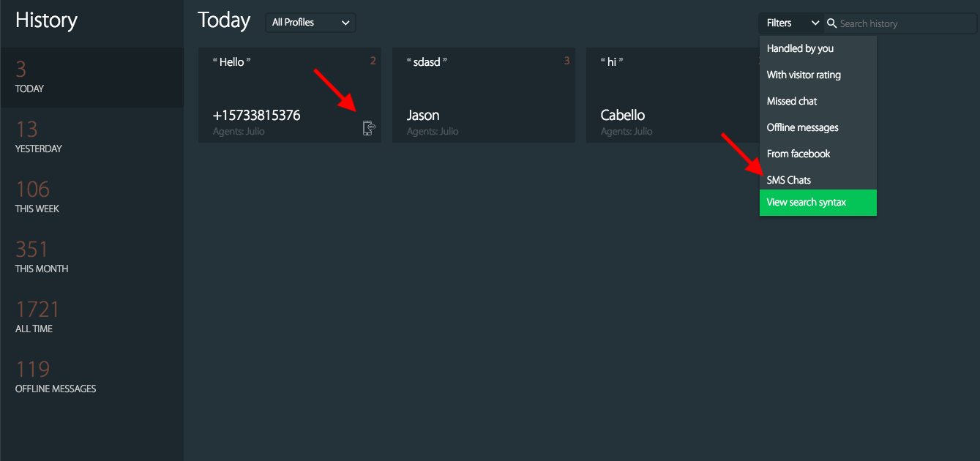Apply the From facebook filter

coord(798,154)
